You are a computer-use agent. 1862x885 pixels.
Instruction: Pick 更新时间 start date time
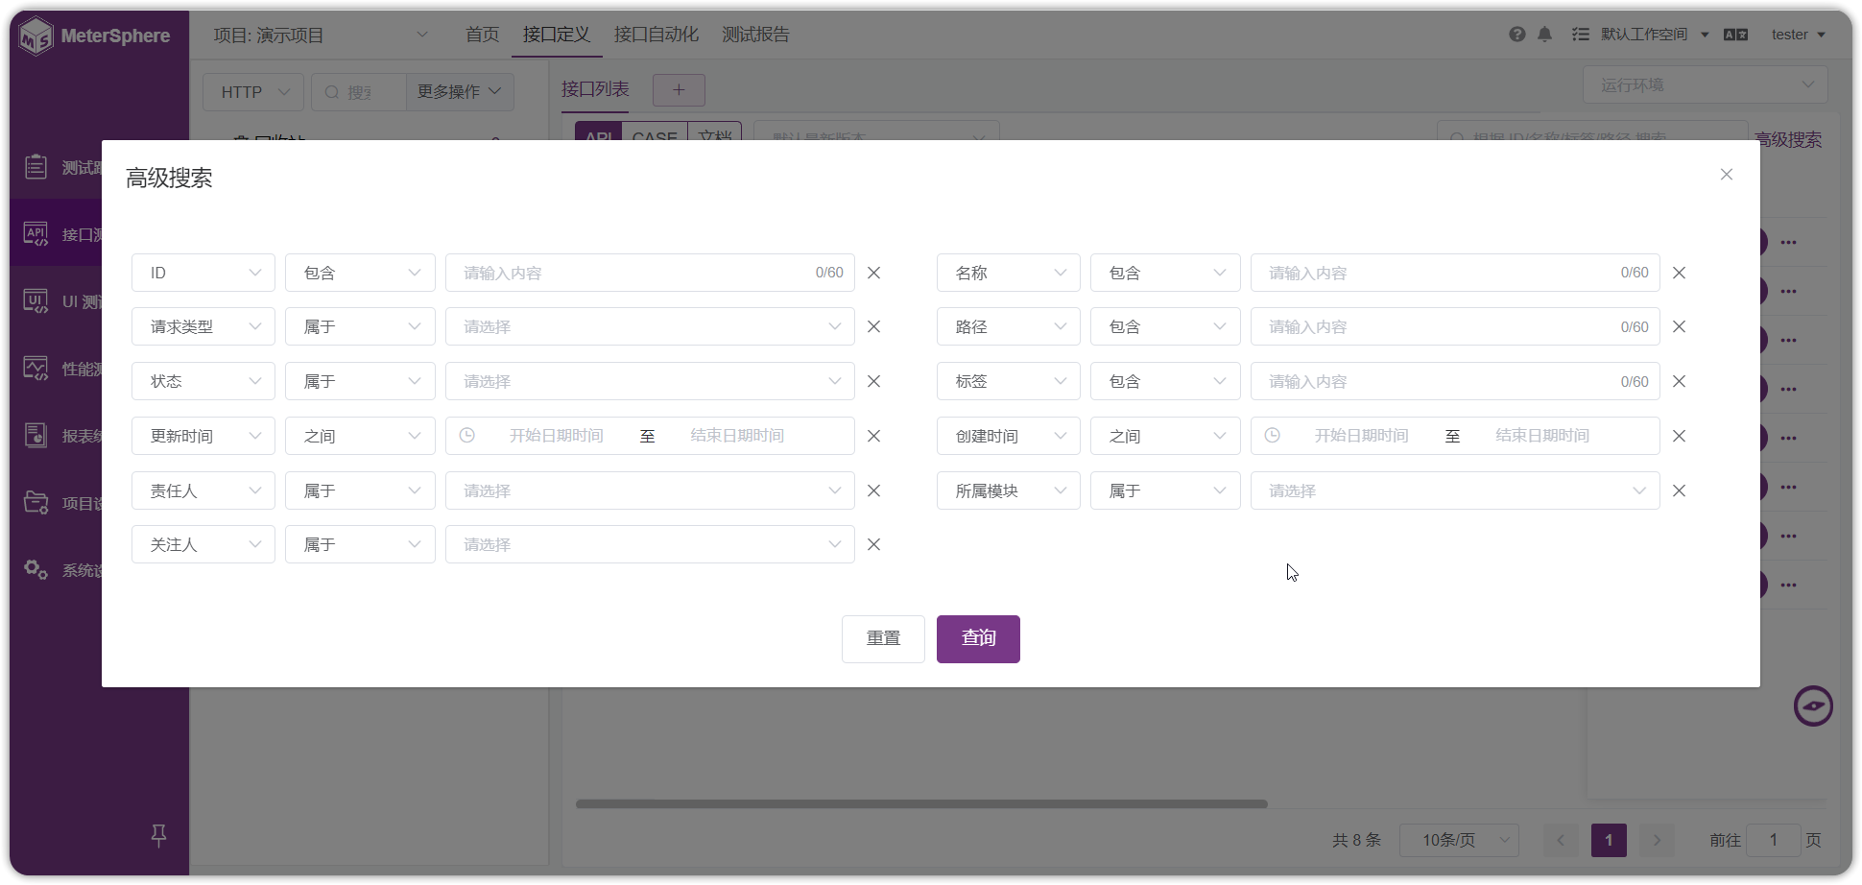(x=556, y=436)
